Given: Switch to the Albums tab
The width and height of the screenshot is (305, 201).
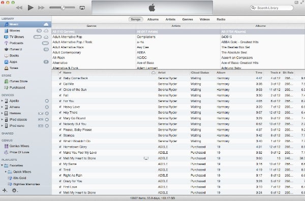Looking at the screenshot, I should pyautogui.click(x=153, y=19).
